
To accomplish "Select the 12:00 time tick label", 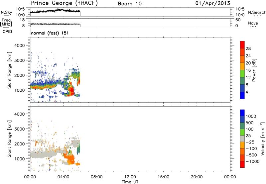I will tap(130, 177).
